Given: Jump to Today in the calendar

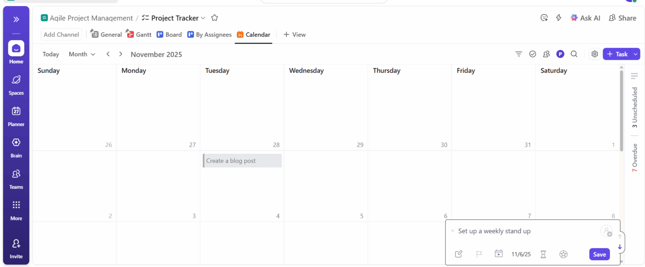Looking at the screenshot, I should coord(51,54).
